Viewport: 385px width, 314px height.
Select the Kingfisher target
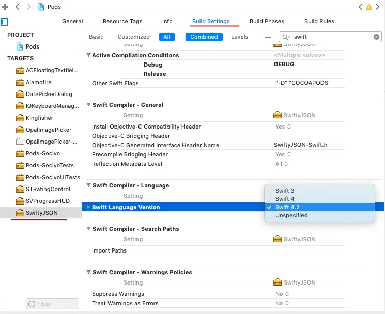[35, 118]
